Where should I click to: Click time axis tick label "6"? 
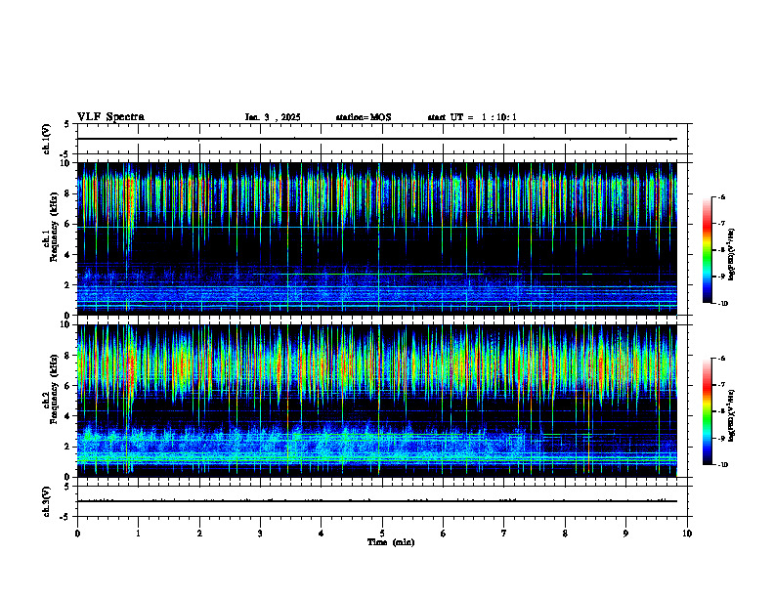444,534
